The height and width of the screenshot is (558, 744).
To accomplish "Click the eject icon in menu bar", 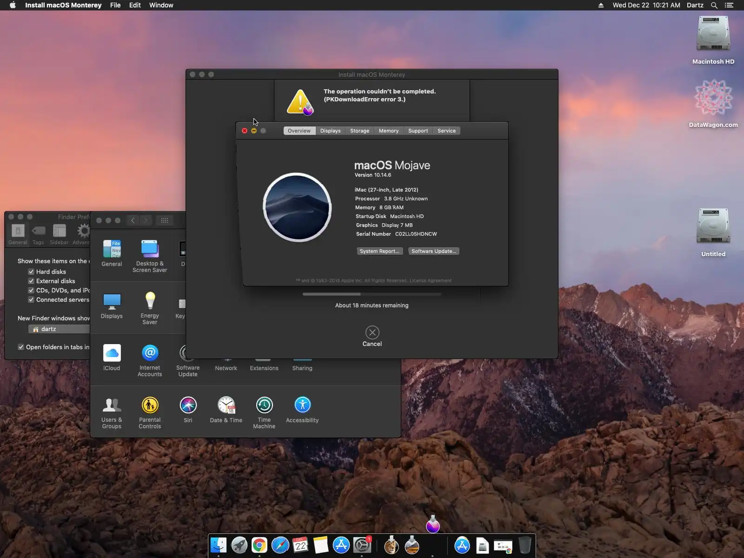I will [601, 5].
